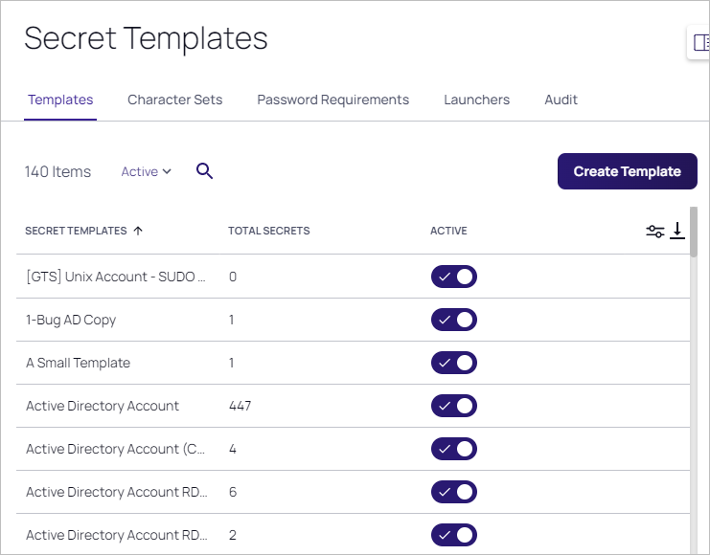Open the Active Directory Account template
The height and width of the screenshot is (555, 710).
click(x=103, y=406)
